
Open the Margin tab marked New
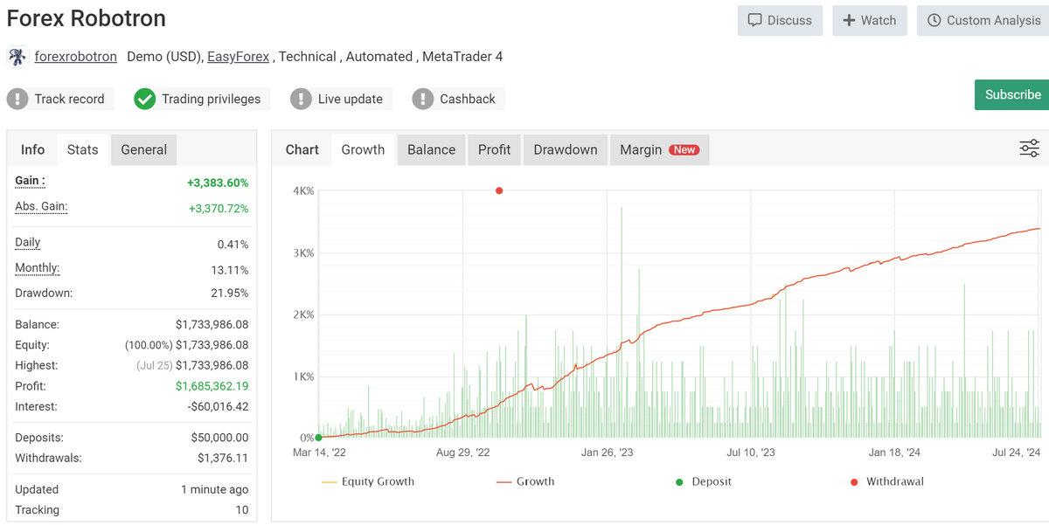pyautogui.click(x=658, y=149)
